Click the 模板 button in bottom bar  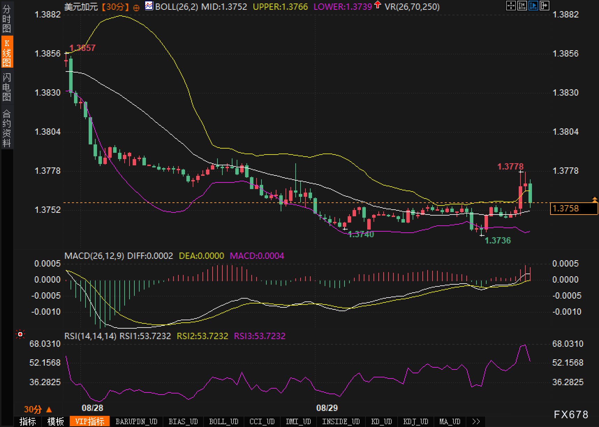pyautogui.click(x=56, y=421)
